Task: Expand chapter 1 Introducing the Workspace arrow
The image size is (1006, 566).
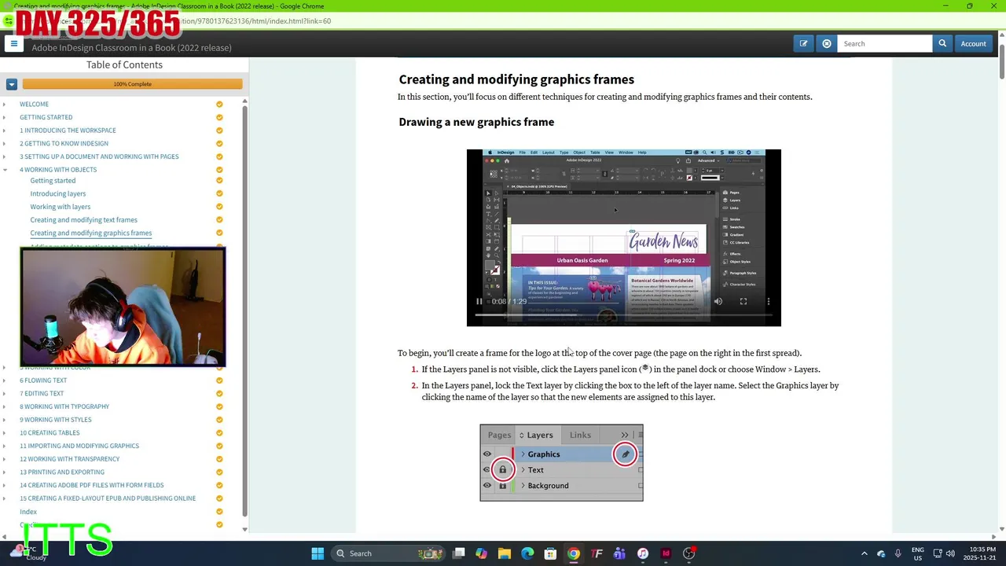Action: [x=5, y=130]
